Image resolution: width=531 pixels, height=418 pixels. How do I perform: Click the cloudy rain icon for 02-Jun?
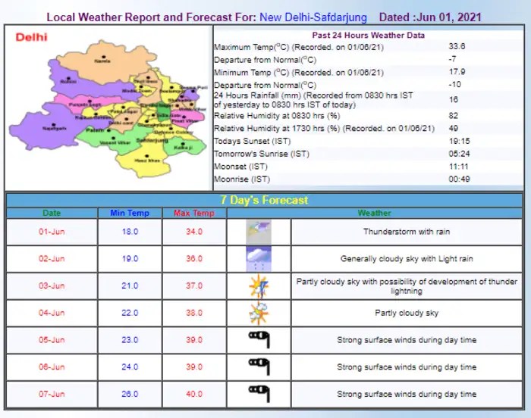pos(259,259)
